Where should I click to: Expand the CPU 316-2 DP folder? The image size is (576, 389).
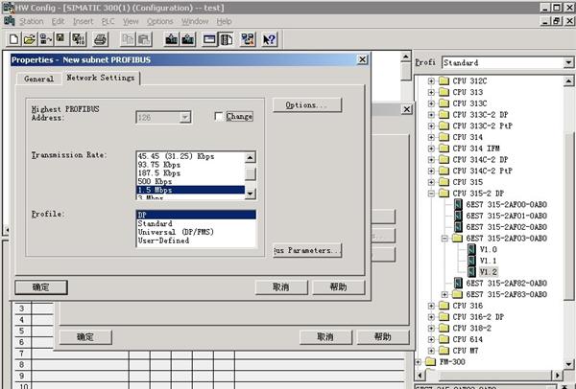(x=431, y=317)
